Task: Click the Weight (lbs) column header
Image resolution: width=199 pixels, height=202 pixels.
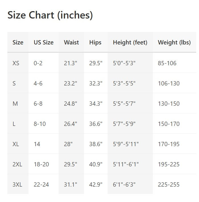Action: (174, 42)
